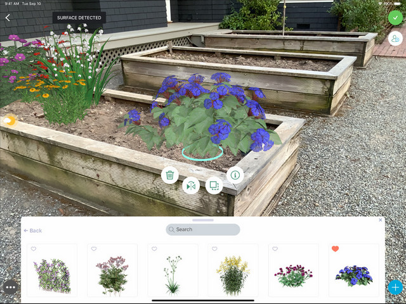
Task: Favorite the purple trellis vine plant
Action: point(34,249)
